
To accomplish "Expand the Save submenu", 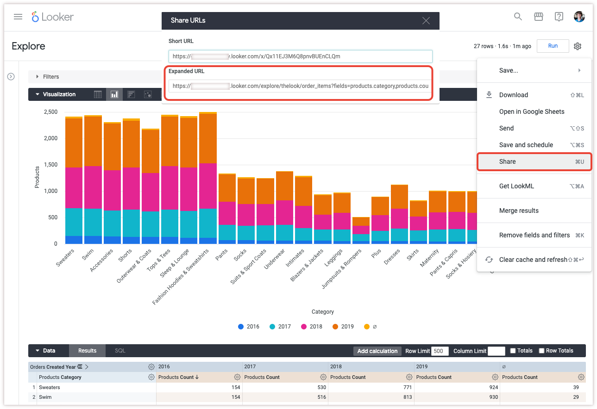I will click(x=534, y=70).
